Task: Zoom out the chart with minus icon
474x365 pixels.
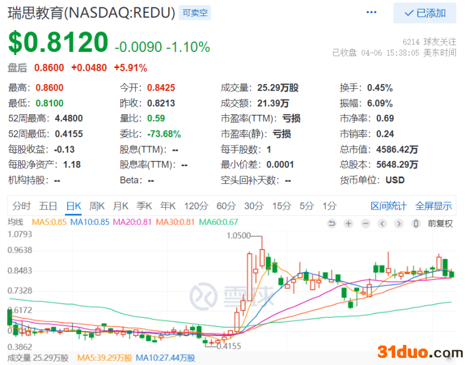Action: [366, 223]
